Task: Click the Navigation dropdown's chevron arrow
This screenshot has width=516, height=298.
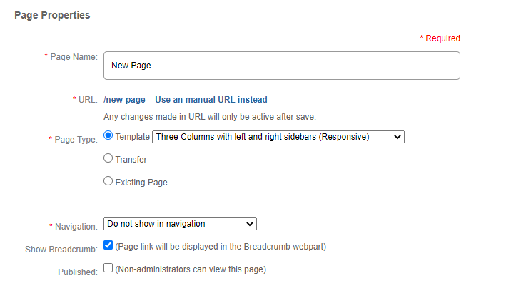Action: 250,224
